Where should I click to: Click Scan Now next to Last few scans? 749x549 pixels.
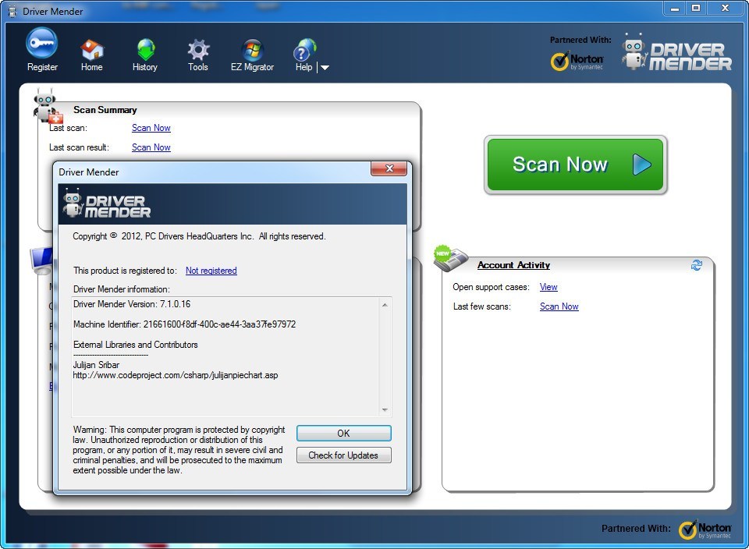tap(559, 306)
